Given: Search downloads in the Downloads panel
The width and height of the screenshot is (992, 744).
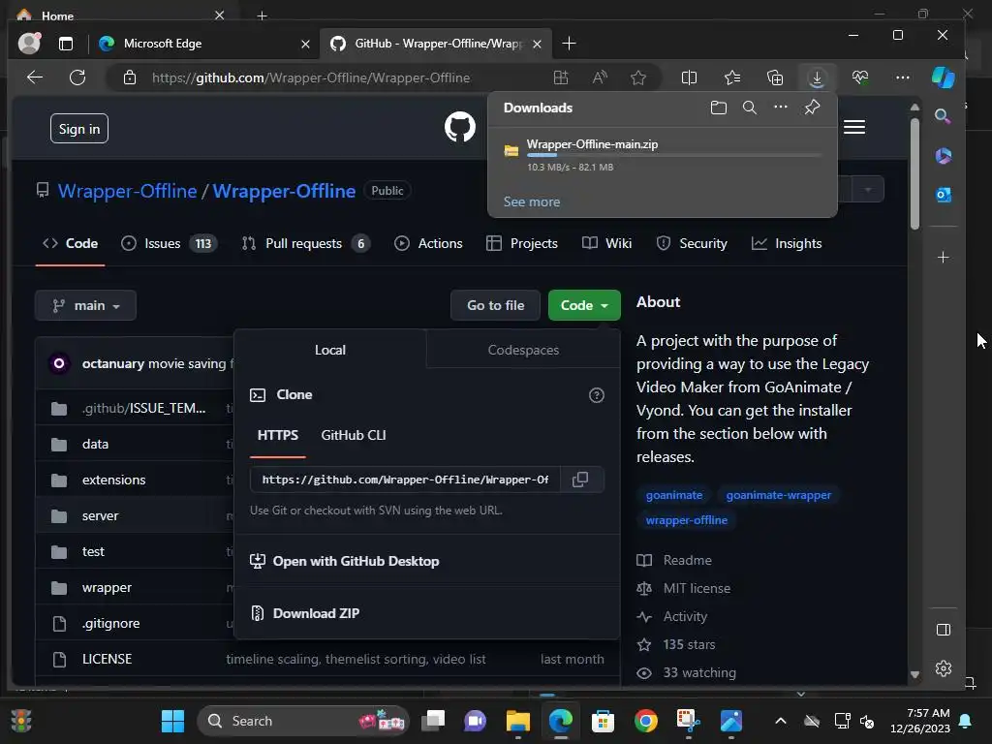Looking at the screenshot, I should click(x=750, y=108).
